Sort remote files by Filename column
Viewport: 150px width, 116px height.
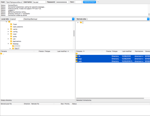point(89,51)
